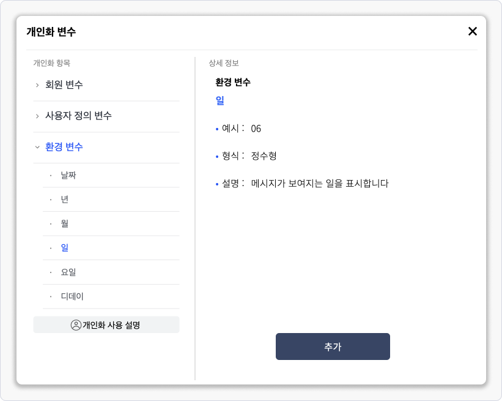Click the person icon in 개인화 사용 설명

click(76, 325)
